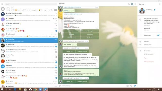Open BotFather's profile photo in Bot Info
162x91 pixels.
pyautogui.click(x=142, y=11)
